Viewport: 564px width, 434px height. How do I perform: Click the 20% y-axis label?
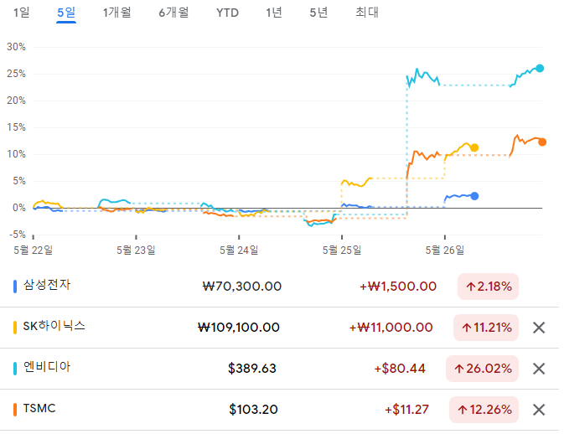(16, 101)
